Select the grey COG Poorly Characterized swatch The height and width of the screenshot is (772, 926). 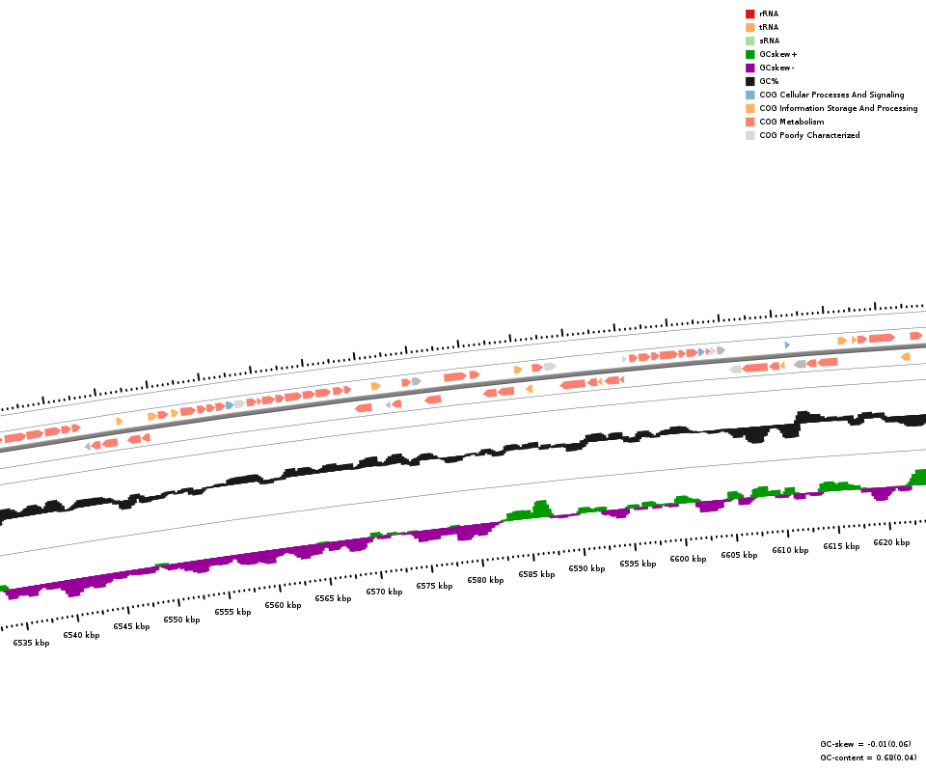(749, 135)
